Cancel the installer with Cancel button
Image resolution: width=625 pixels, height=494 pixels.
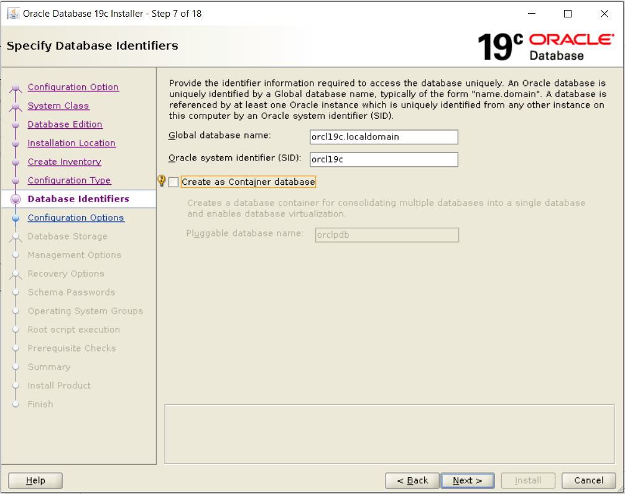[588, 480]
